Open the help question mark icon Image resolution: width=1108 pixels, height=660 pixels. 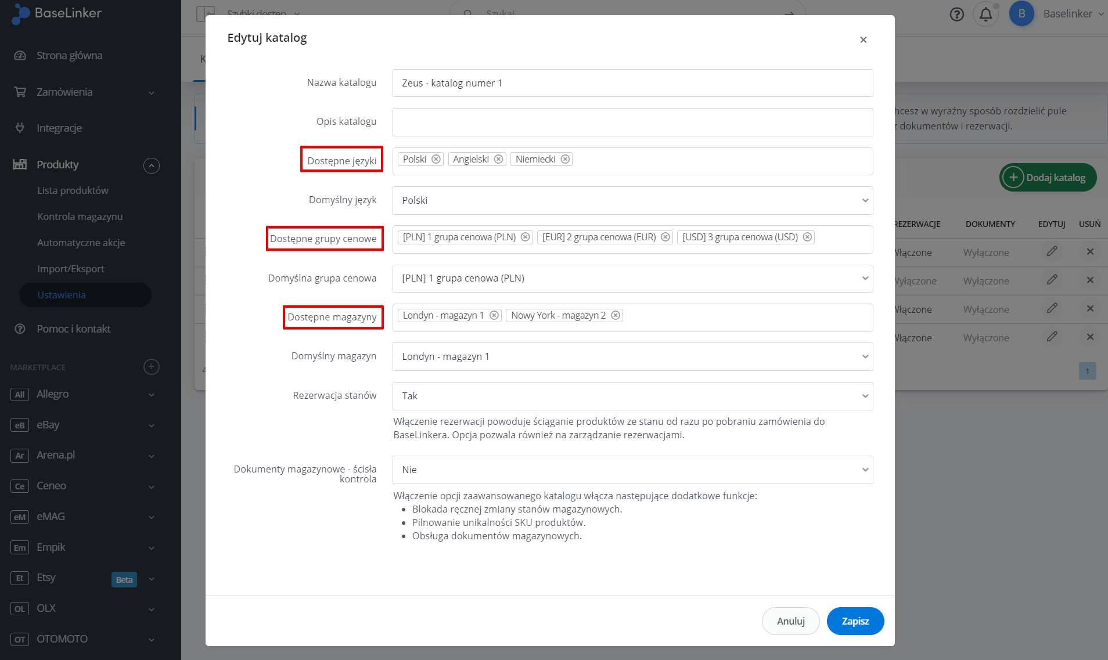[x=956, y=14]
